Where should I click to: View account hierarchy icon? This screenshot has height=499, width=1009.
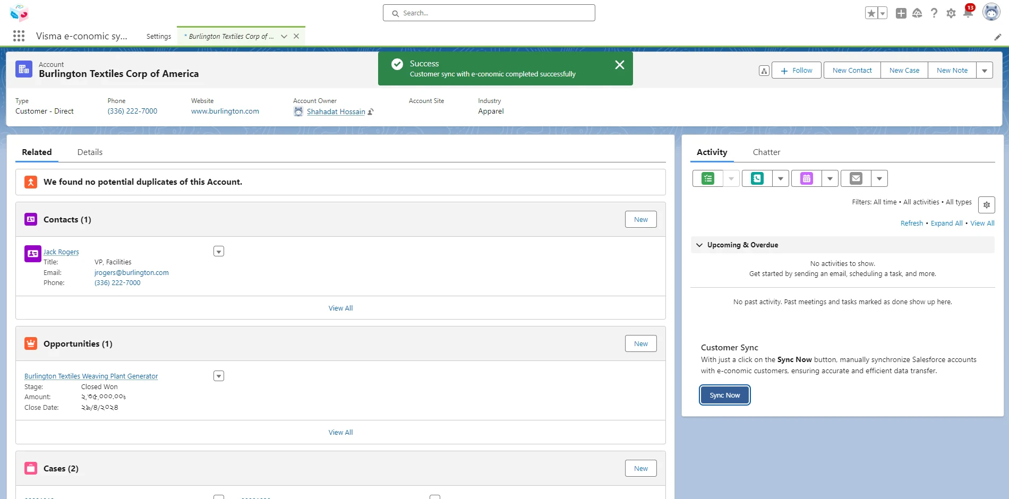(764, 71)
